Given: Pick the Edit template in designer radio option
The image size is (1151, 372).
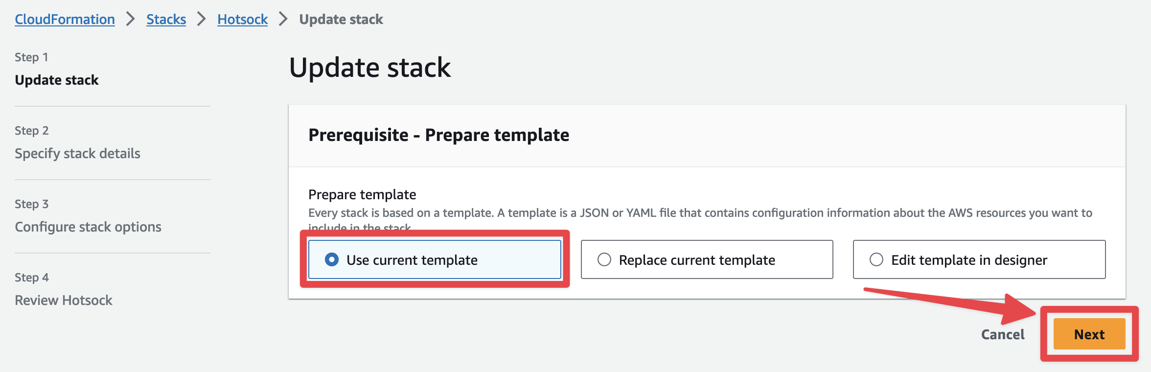Looking at the screenshot, I should click(876, 259).
